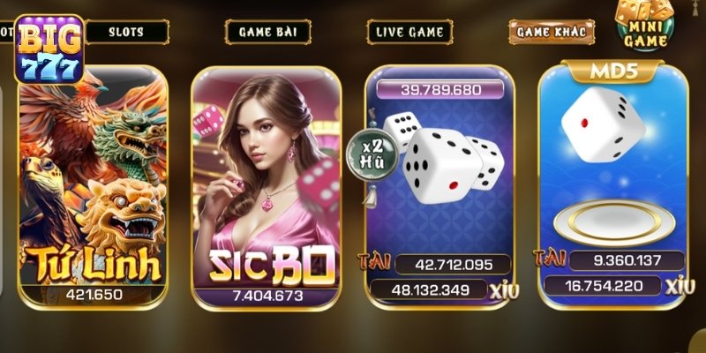This screenshot has height=353, width=706.
Task: Switch to the Game Bài tab
Action: coord(268,32)
